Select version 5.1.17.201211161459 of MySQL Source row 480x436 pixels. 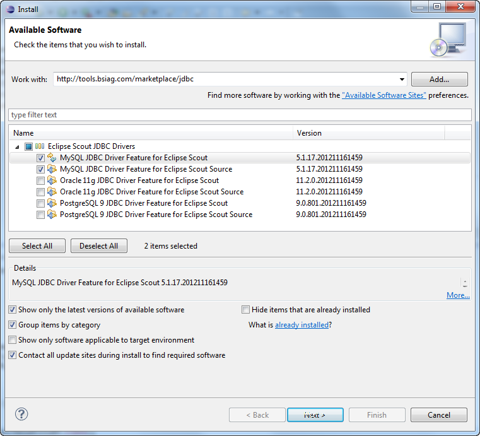click(x=329, y=169)
